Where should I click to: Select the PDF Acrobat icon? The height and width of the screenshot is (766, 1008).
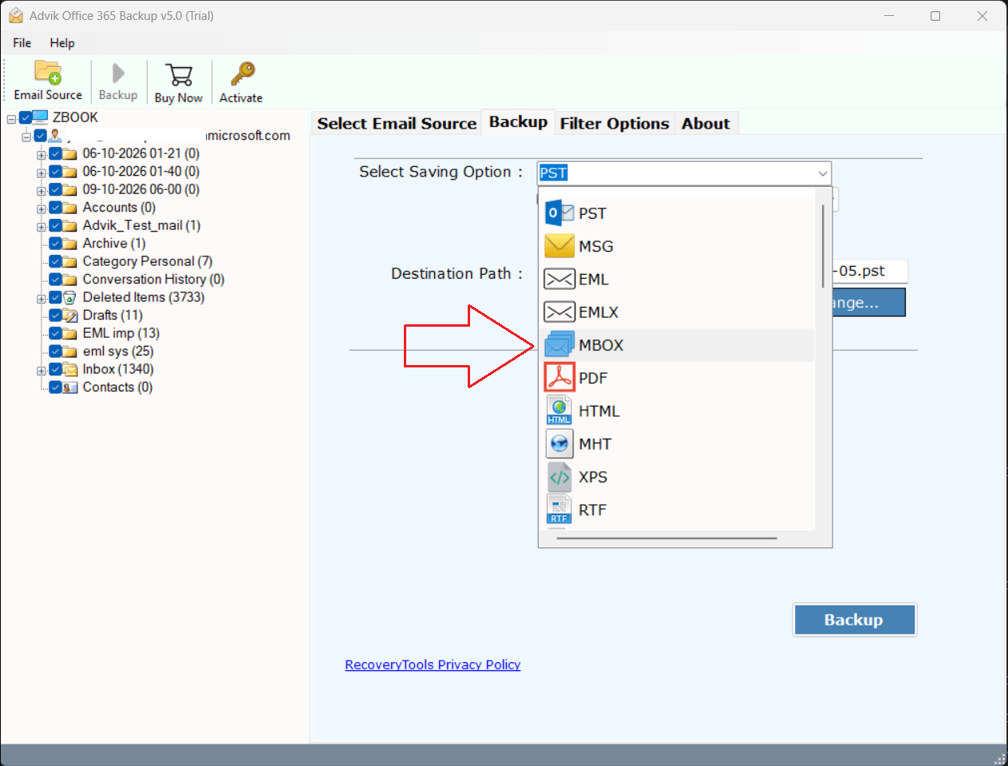[x=559, y=377]
